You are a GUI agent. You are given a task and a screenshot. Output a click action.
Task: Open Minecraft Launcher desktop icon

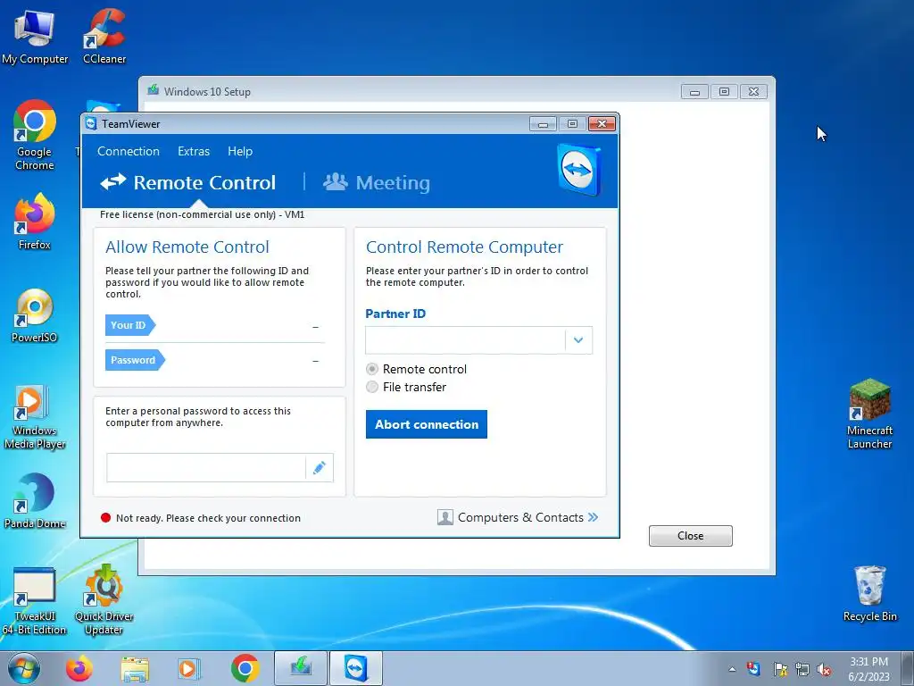click(869, 414)
